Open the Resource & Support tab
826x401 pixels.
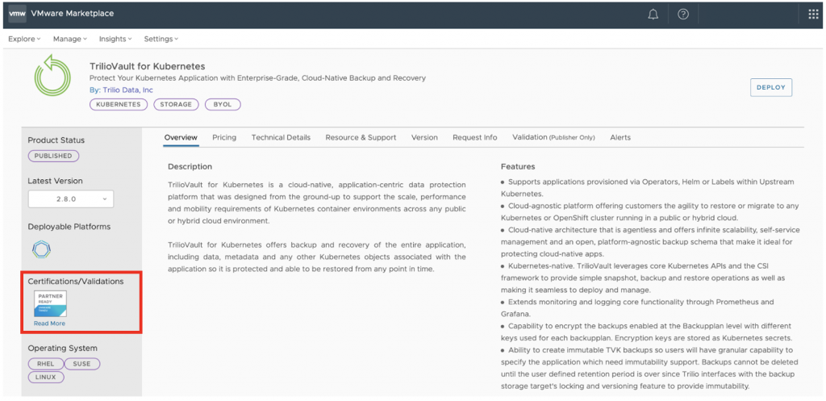[x=361, y=137]
